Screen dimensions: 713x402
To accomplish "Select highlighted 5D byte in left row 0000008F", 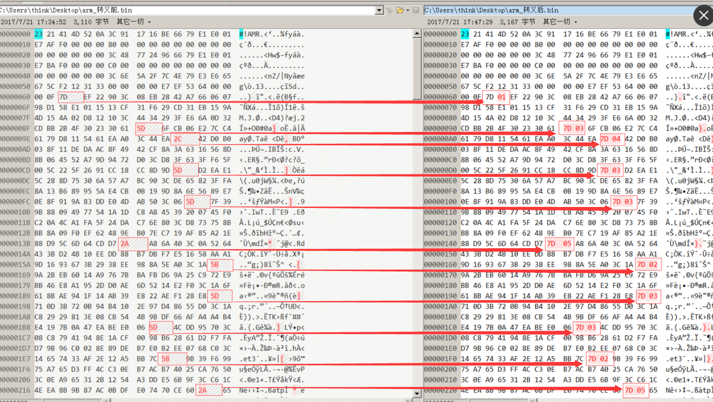I will pyautogui.click(x=140, y=128).
